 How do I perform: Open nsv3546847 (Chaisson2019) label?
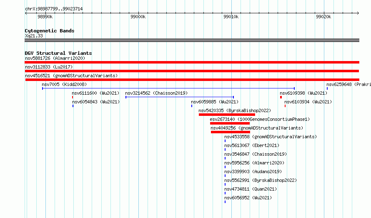pyautogui.click(x=256, y=154)
